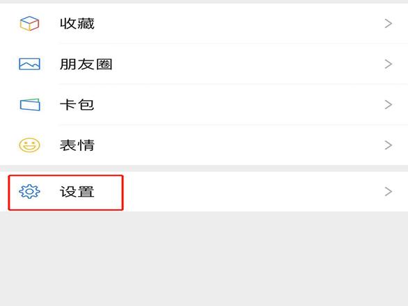Tap the 收藏 cube icon
This screenshot has height=306, width=408.
click(29, 24)
